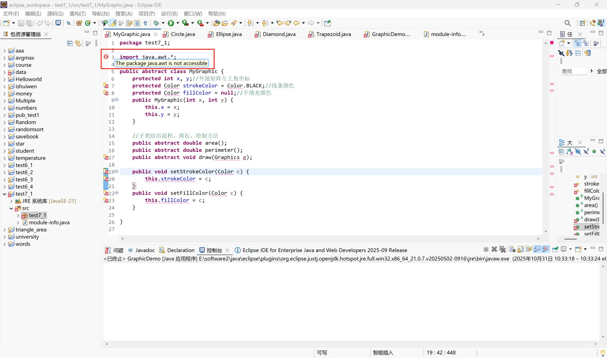Toggle Show Console When Output Changes
This screenshot has width=607, height=358.
[537, 249]
